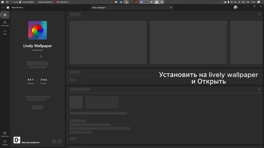Open the rockdanister publisher link
The image size is (264, 148).
38,50
